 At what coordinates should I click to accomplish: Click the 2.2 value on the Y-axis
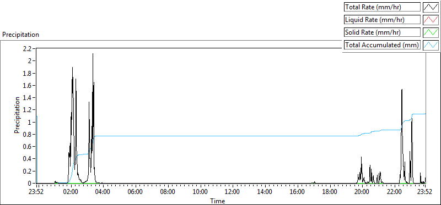click(28, 48)
